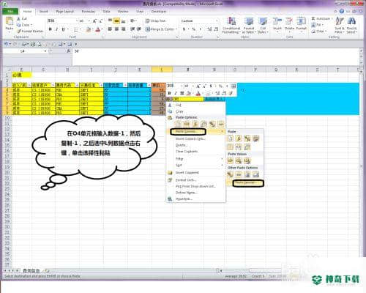Click Paste Special at the submenu bottom
This screenshot has height=293, width=366.
(248, 183)
